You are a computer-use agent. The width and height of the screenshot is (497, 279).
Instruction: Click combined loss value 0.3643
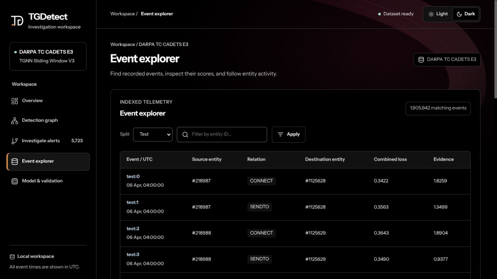click(x=381, y=233)
